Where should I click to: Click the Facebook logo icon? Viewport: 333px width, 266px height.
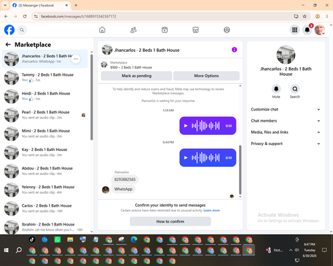[x=9, y=30]
